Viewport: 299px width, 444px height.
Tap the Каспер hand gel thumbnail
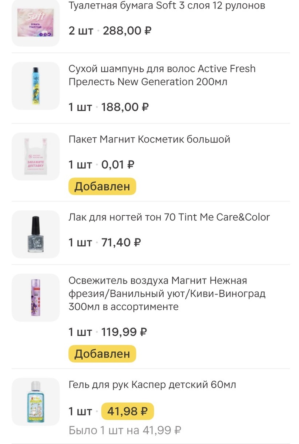pyautogui.click(x=36, y=401)
